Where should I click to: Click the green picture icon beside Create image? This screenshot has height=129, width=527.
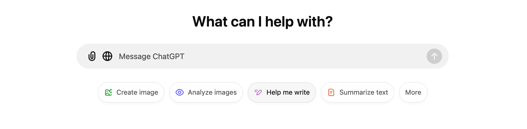(x=108, y=93)
